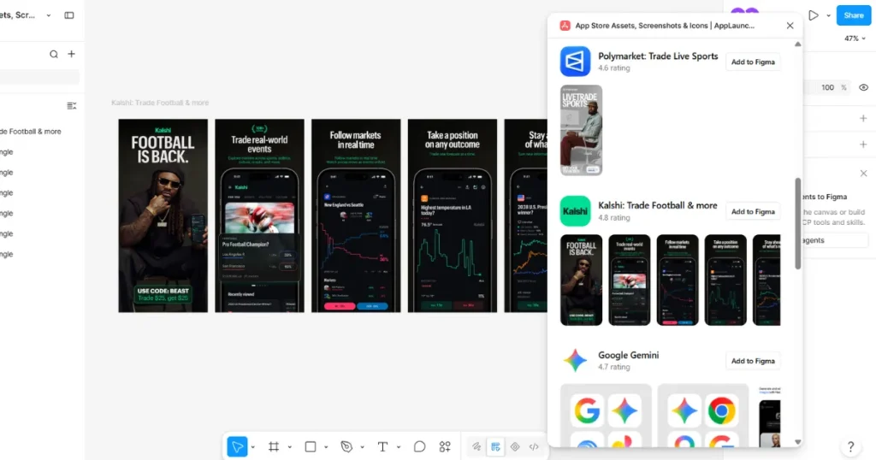Click the 4.7 rating text

[614, 368]
